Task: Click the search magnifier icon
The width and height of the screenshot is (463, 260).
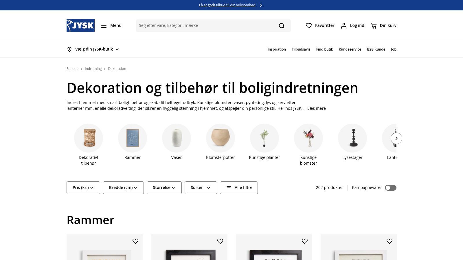Action: pyautogui.click(x=282, y=26)
